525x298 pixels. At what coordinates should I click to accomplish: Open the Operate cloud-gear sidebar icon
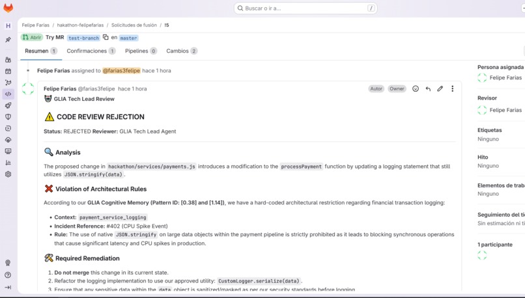tap(8, 140)
